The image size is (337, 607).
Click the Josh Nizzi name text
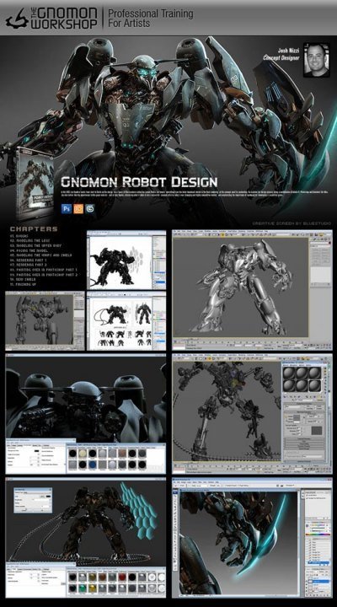[x=290, y=51]
